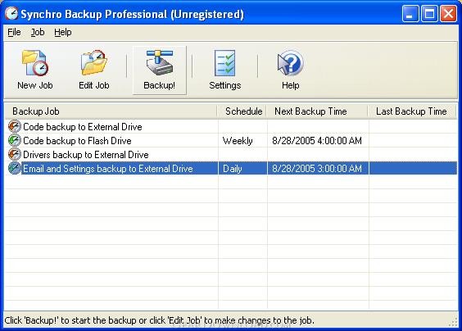Sort by the Schedule column header
This screenshot has height=331, width=462.
click(242, 111)
